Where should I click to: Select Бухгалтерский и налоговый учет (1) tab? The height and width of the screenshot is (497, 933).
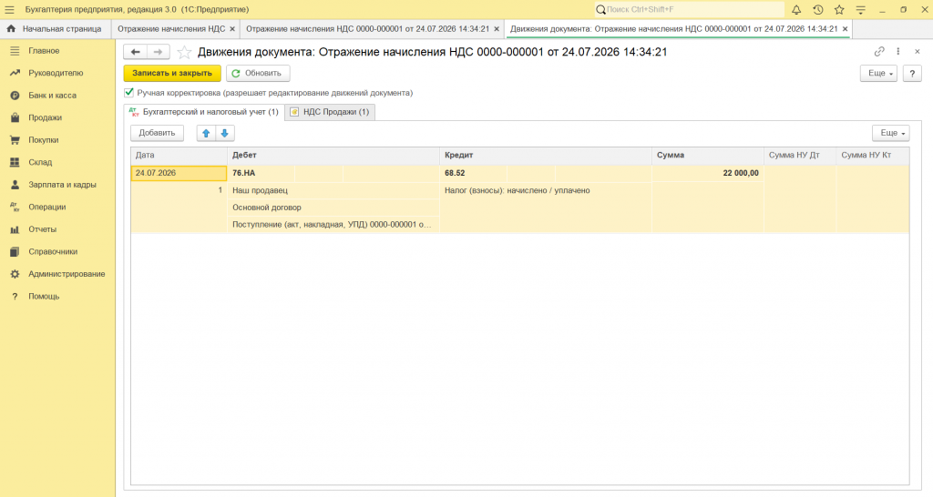pyautogui.click(x=205, y=112)
